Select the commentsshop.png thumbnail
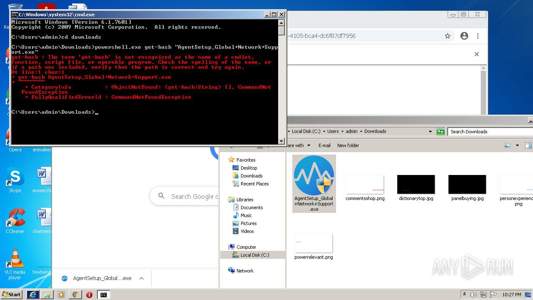Screen dimensions: 533x300 365,185
